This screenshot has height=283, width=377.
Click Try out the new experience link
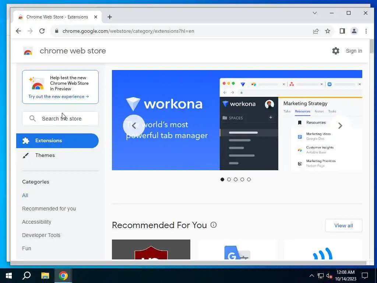[x=59, y=97]
